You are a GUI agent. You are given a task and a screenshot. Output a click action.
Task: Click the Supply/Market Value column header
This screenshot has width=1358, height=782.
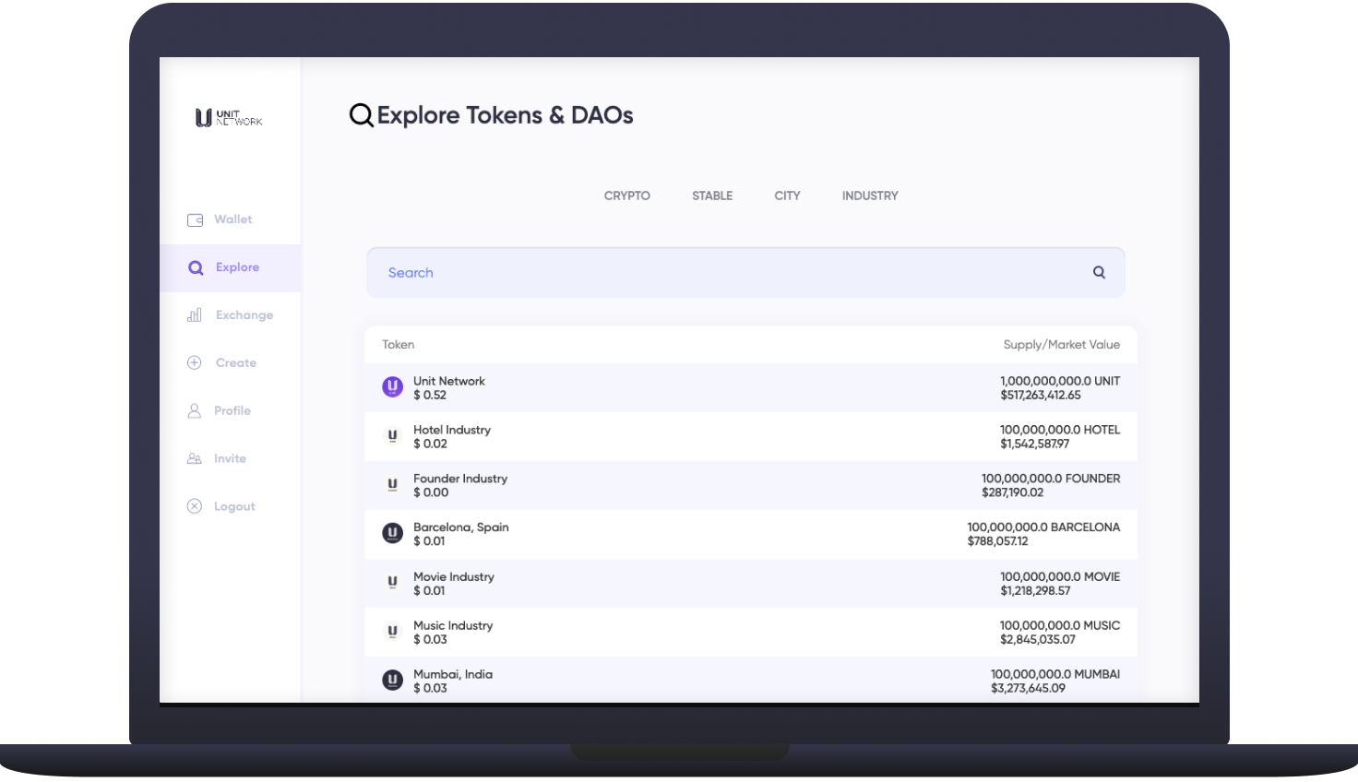1062,344
